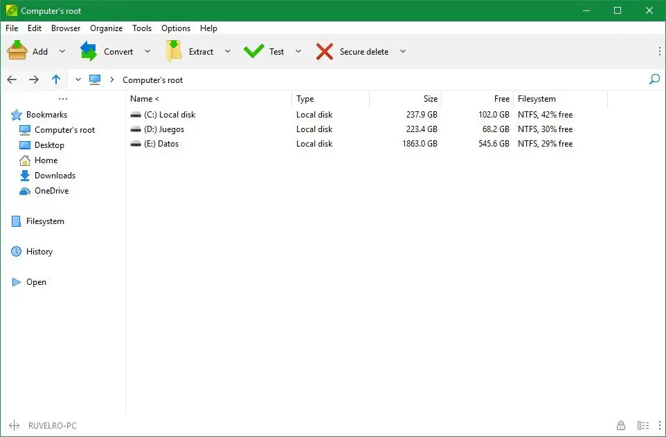Click the Extract folder icon
Viewport: 666px width, 437px height.
click(174, 51)
